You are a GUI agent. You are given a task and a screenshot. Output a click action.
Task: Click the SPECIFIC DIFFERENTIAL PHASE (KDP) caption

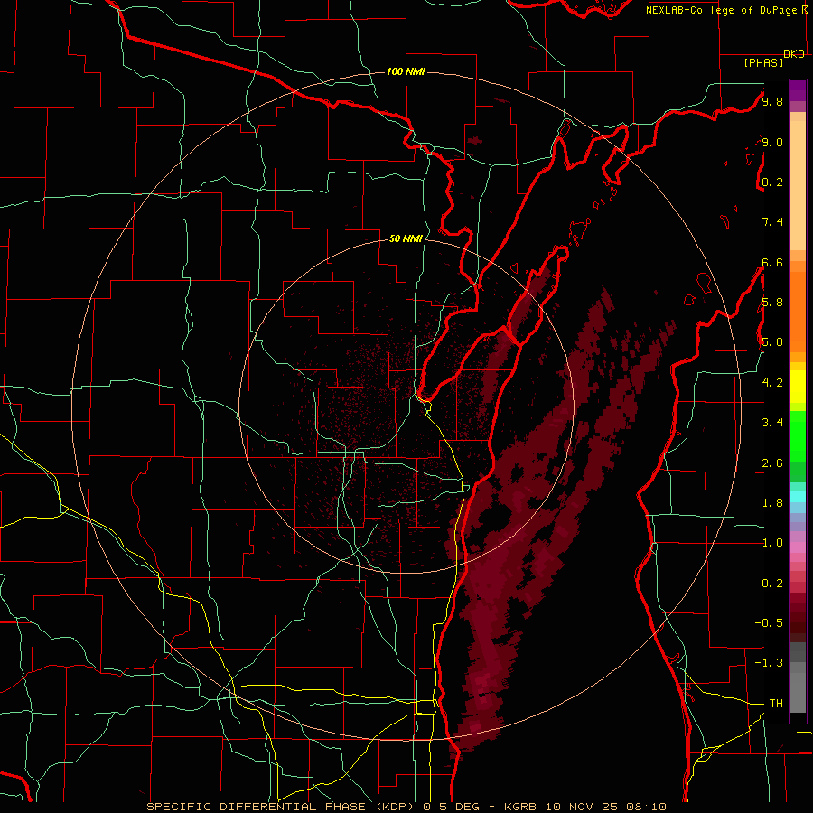(282, 807)
